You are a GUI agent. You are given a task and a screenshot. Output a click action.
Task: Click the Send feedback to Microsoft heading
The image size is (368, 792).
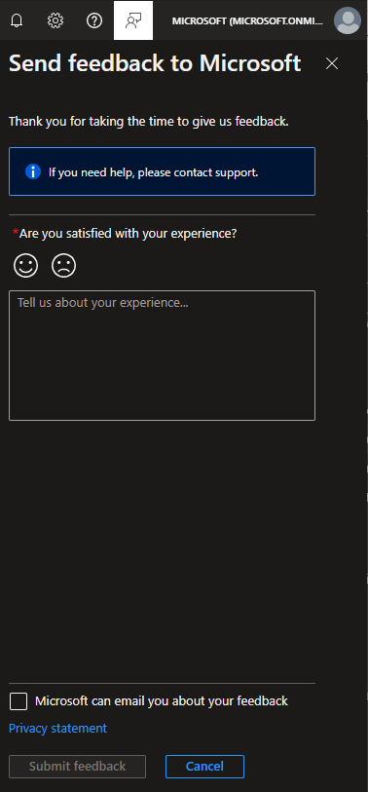coord(155,63)
